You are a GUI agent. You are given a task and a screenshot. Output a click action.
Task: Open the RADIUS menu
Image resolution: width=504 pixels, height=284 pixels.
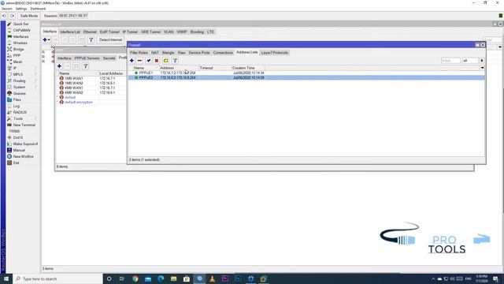pyautogui.click(x=20, y=112)
